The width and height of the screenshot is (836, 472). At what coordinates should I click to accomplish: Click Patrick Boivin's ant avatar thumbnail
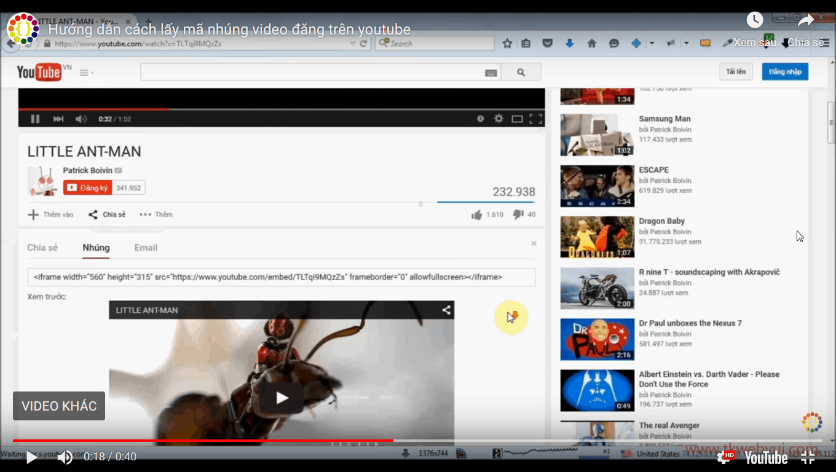pyautogui.click(x=42, y=181)
